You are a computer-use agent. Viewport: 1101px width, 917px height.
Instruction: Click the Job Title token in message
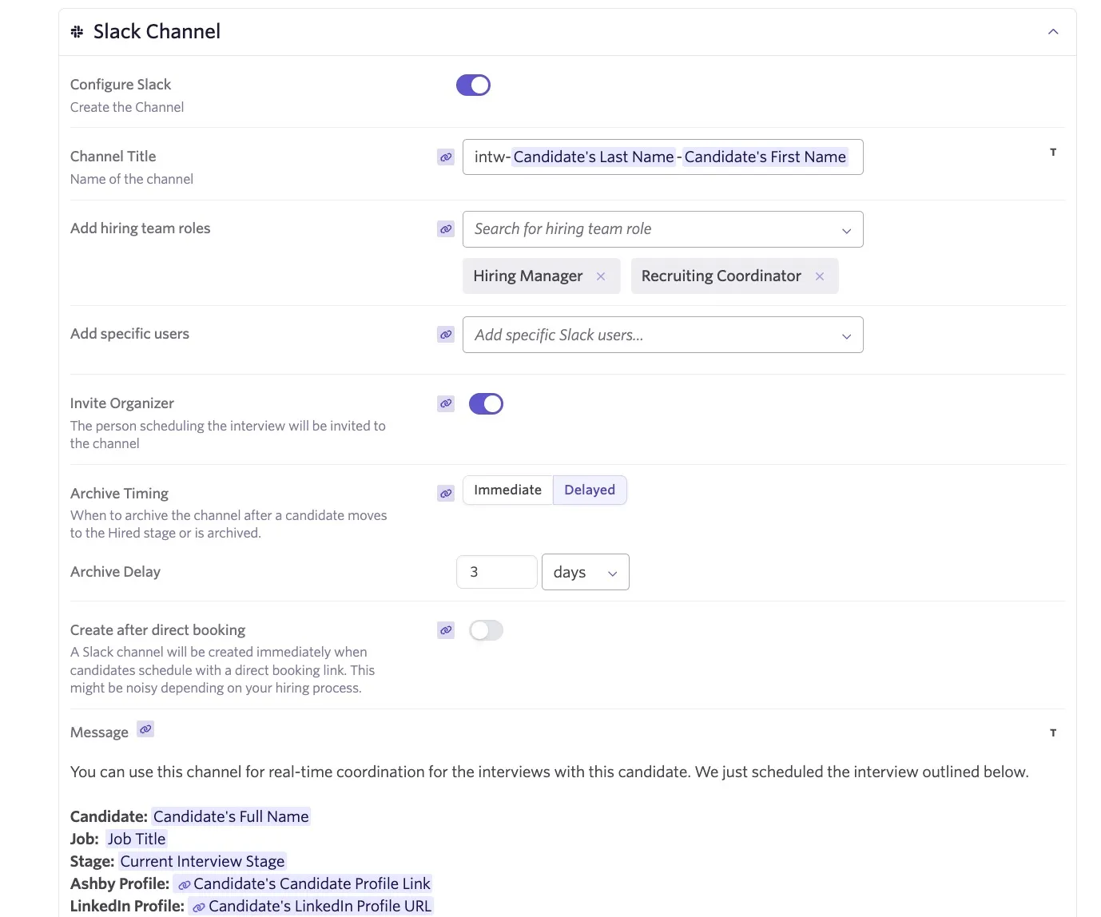[137, 839]
